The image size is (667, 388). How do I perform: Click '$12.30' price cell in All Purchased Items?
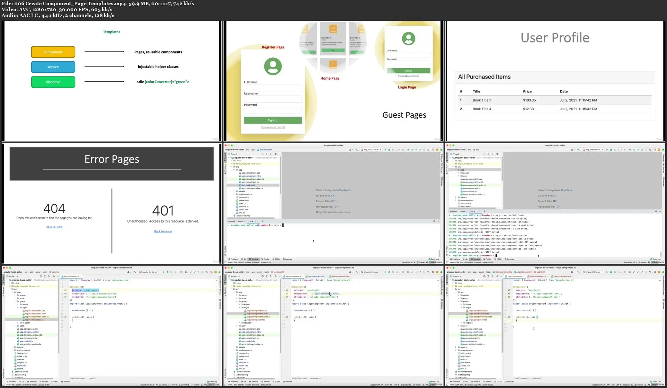pyautogui.click(x=528, y=109)
